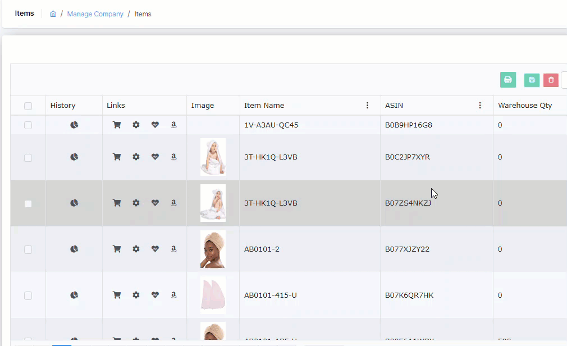
Task: Click cart icon for ASIN B0C2JP7XYR
Action: (x=117, y=157)
